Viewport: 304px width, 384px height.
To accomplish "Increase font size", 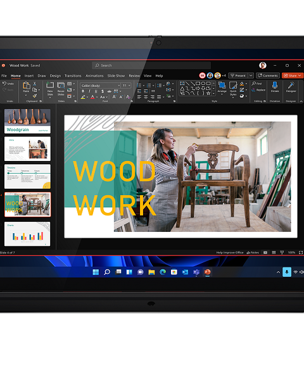I will (x=114, y=97).
